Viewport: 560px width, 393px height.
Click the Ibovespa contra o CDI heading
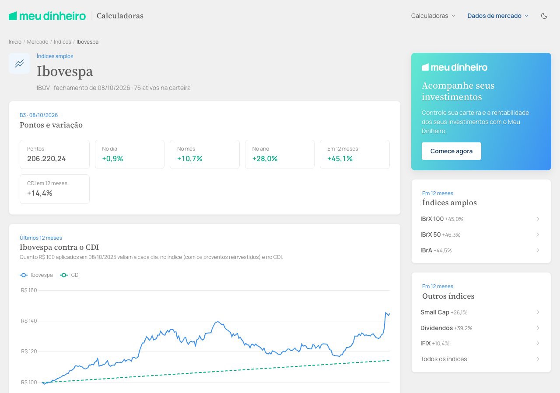point(59,247)
